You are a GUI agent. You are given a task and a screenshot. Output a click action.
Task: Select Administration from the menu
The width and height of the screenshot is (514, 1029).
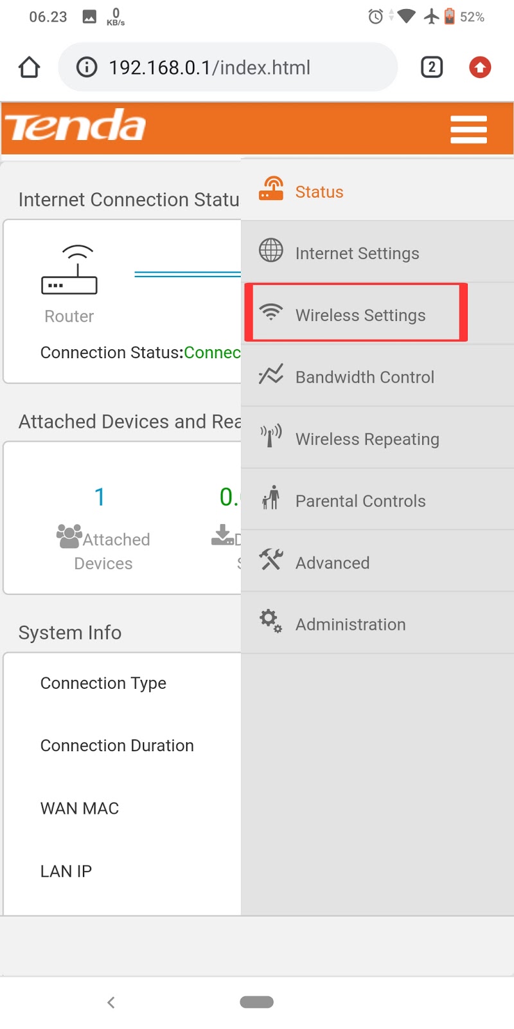(350, 624)
